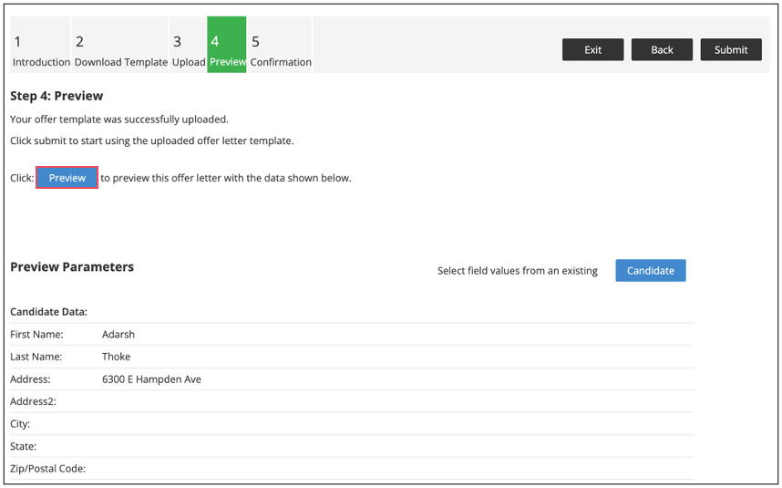Click the successfully uploaded message text

119,119
